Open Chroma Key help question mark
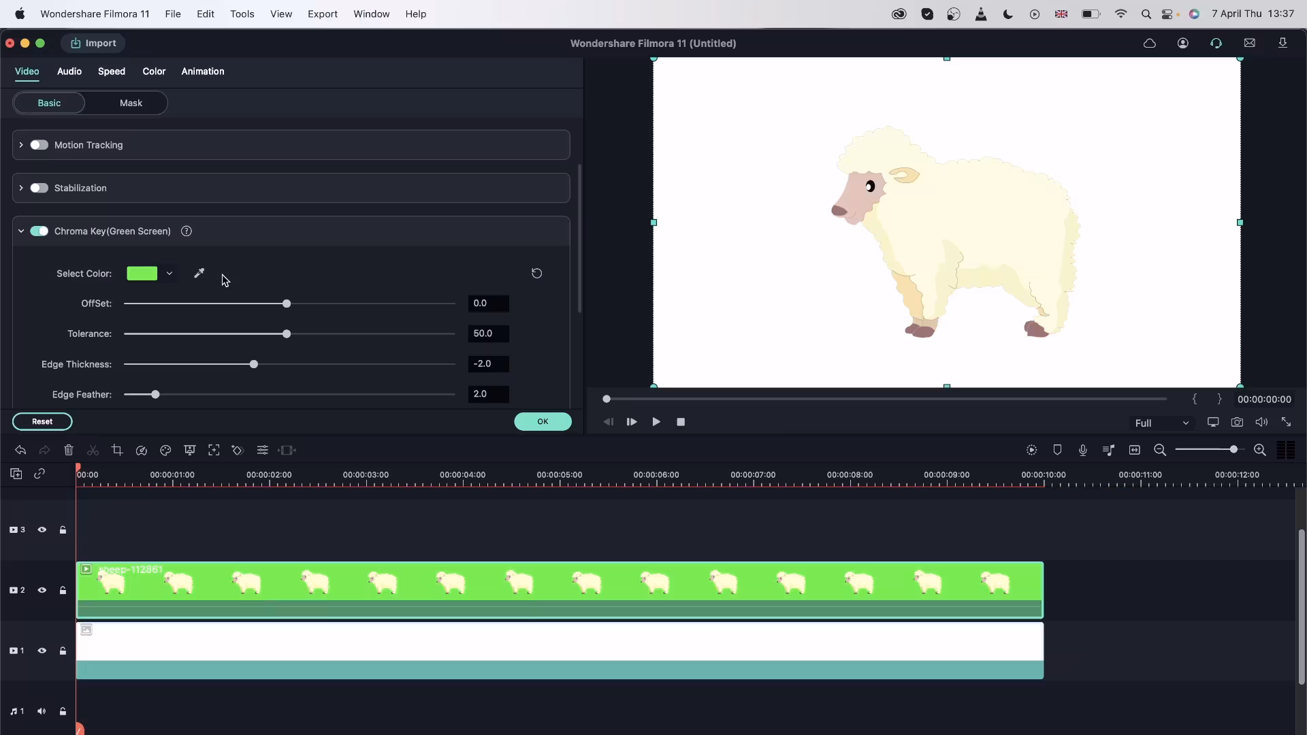Viewport: 1307px width, 735px height. point(187,231)
